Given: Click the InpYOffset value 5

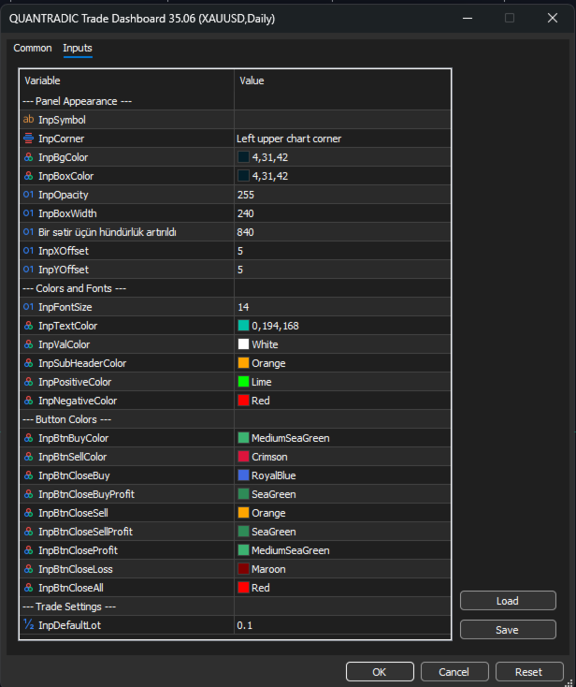Looking at the screenshot, I should click(343, 269).
